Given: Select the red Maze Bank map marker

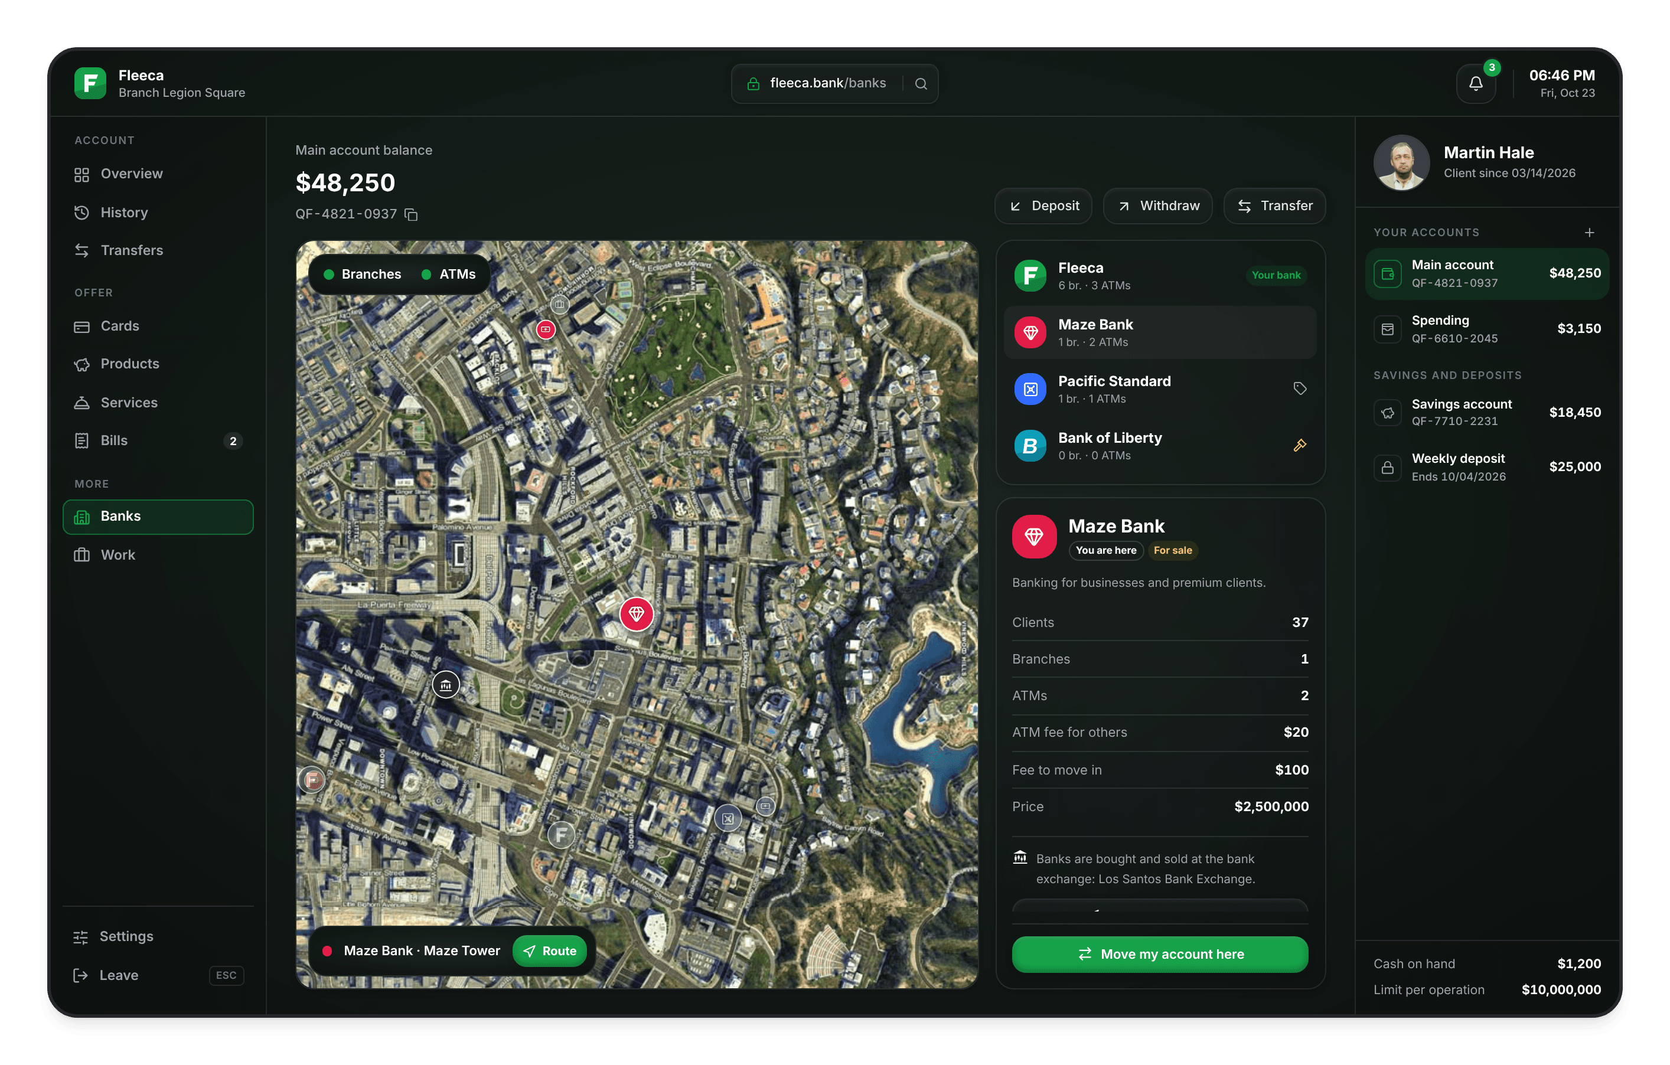Looking at the screenshot, I should pos(636,613).
